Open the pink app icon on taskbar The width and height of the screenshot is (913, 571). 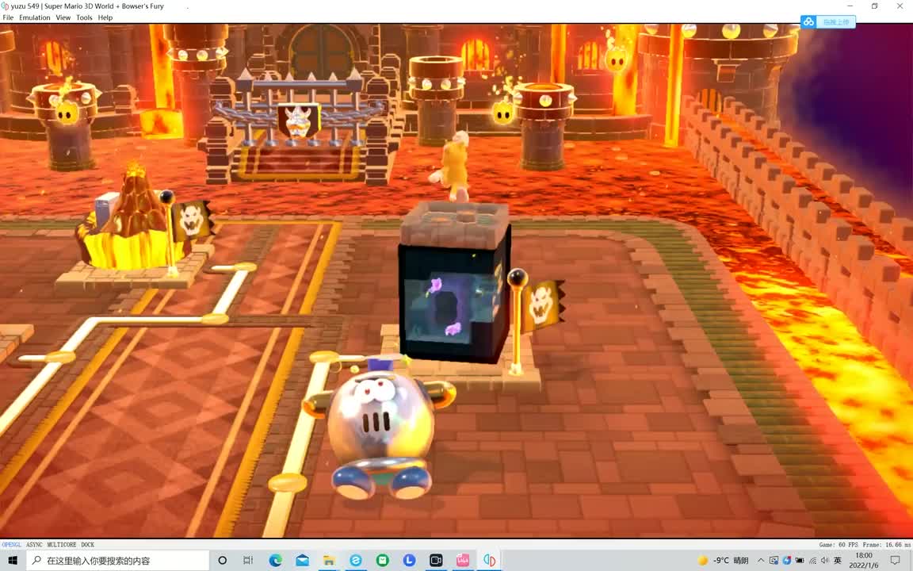click(463, 561)
